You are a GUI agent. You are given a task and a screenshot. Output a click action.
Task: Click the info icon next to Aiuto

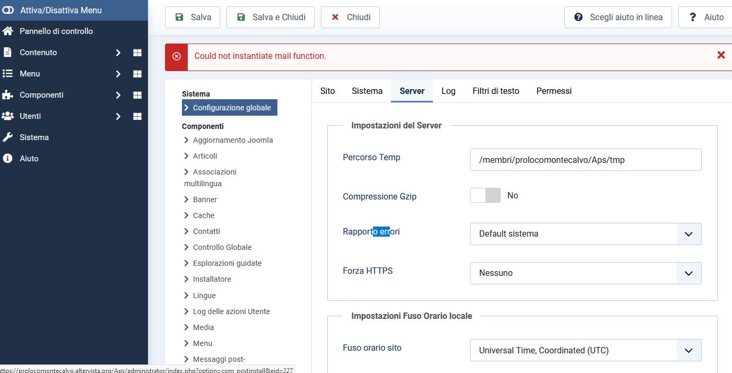(7, 159)
